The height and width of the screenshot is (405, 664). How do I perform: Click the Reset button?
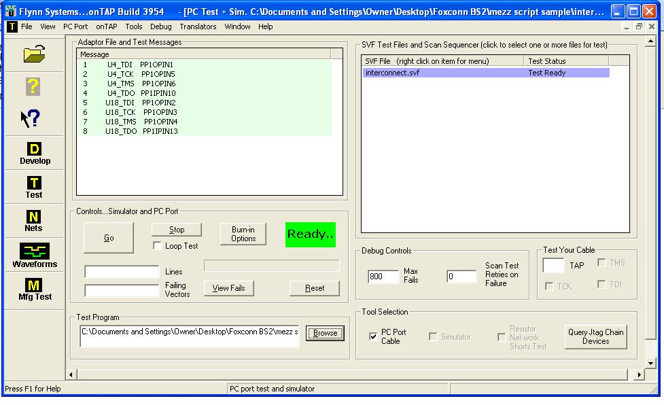[x=315, y=288]
